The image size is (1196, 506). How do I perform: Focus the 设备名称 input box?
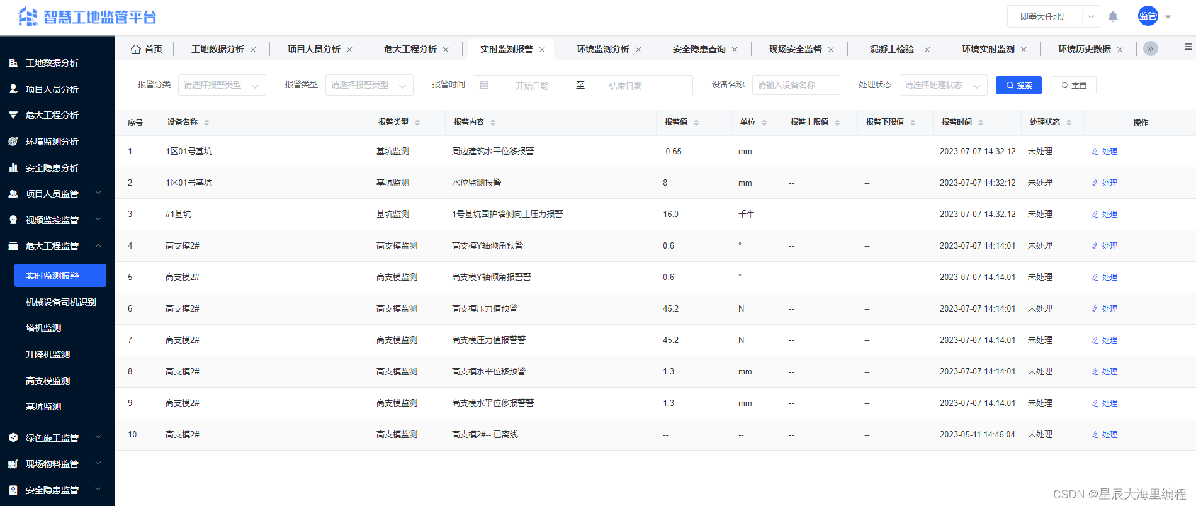click(x=796, y=85)
